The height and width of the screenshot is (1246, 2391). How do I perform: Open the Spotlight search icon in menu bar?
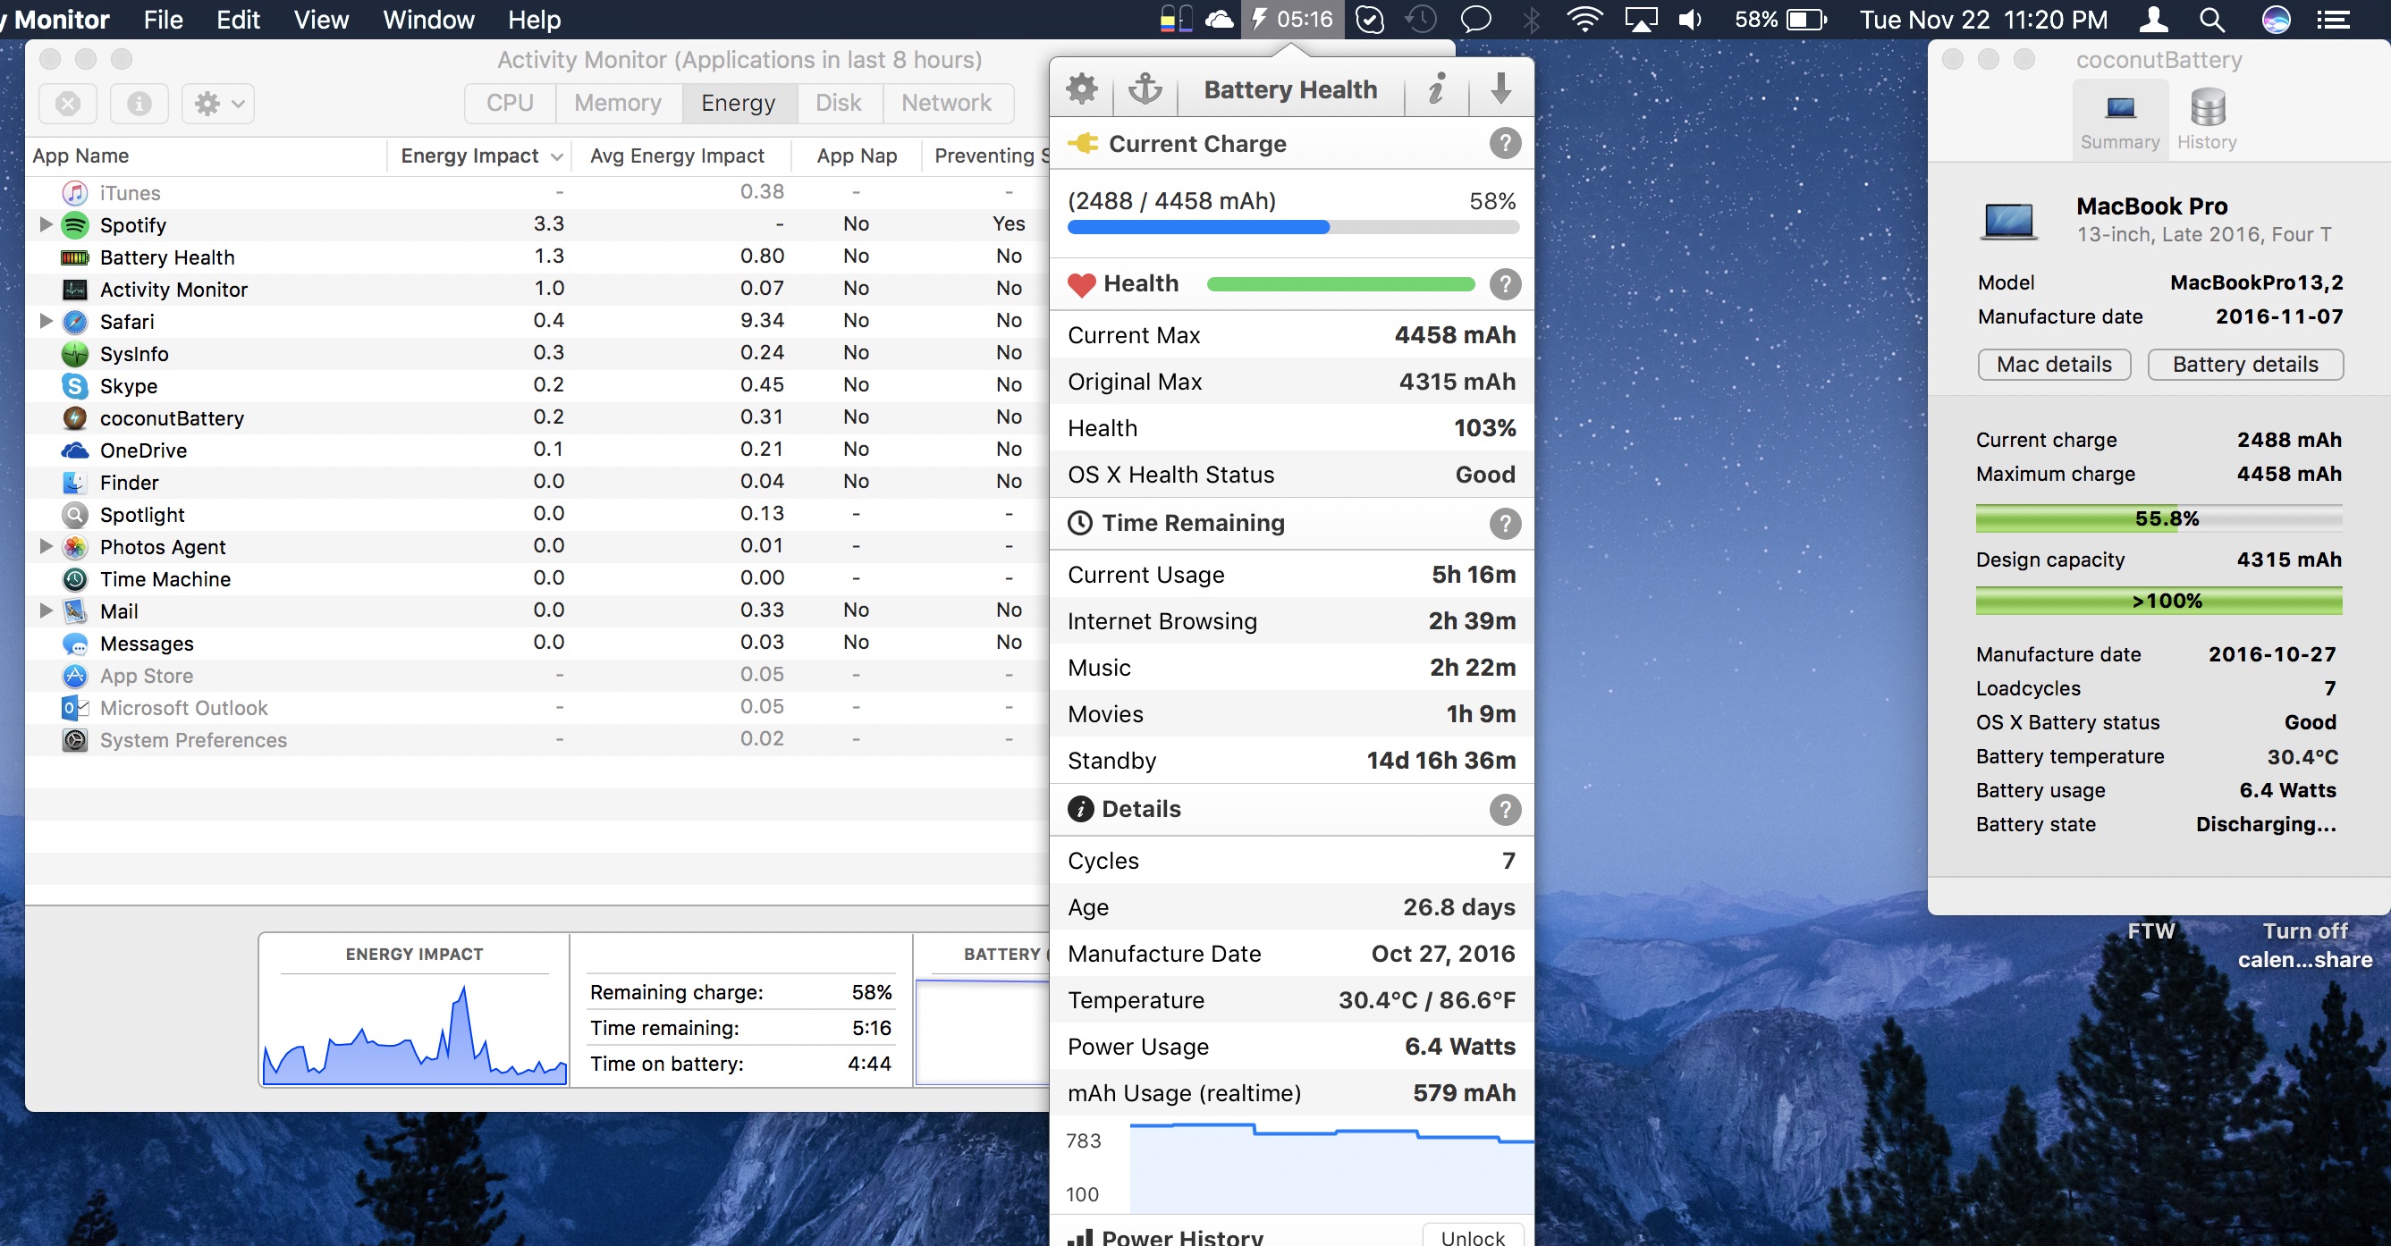[2212, 20]
